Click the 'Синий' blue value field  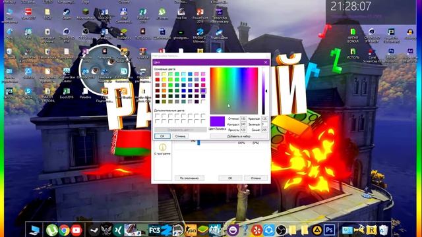pos(264,130)
